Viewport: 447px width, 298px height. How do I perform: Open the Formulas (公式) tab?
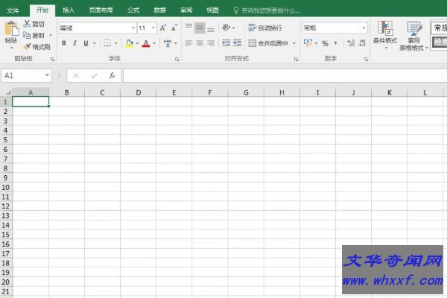coord(133,10)
